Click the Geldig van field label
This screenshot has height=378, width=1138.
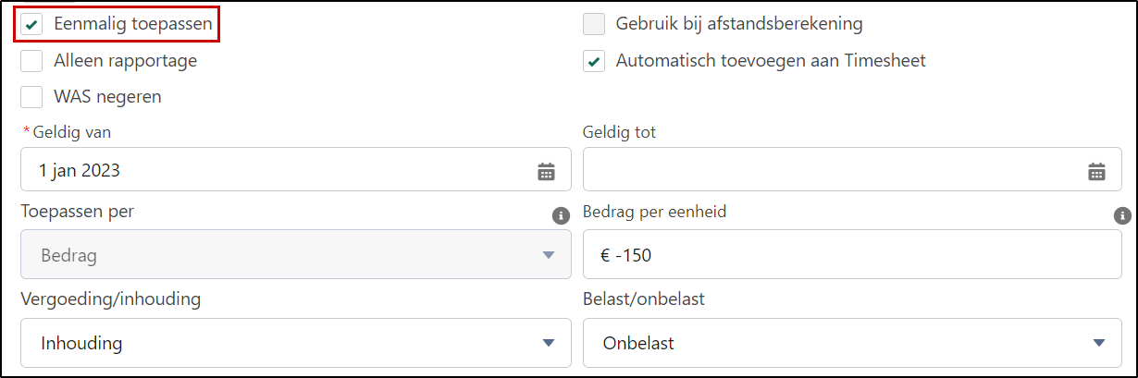click(x=71, y=132)
